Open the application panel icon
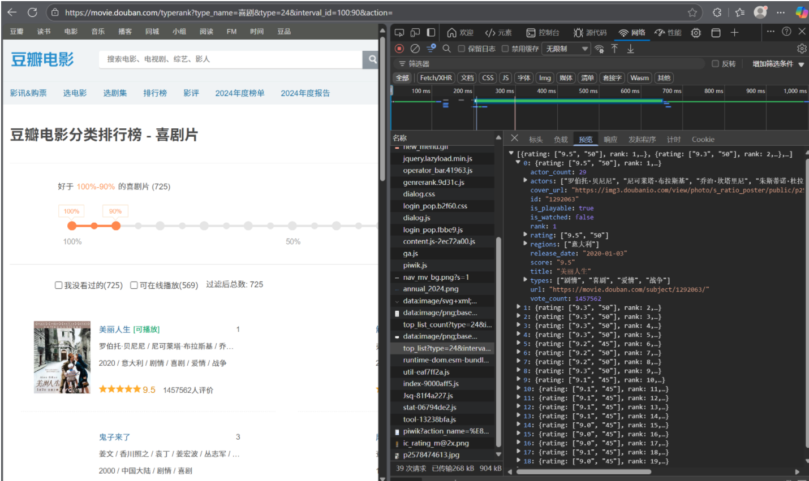 pyautogui.click(x=716, y=33)
